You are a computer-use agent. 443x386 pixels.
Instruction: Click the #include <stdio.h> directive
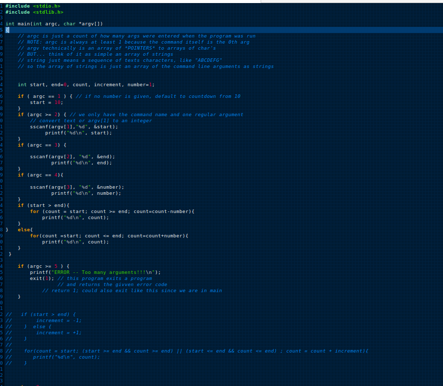pyautogui.click(x=30, y=6)
